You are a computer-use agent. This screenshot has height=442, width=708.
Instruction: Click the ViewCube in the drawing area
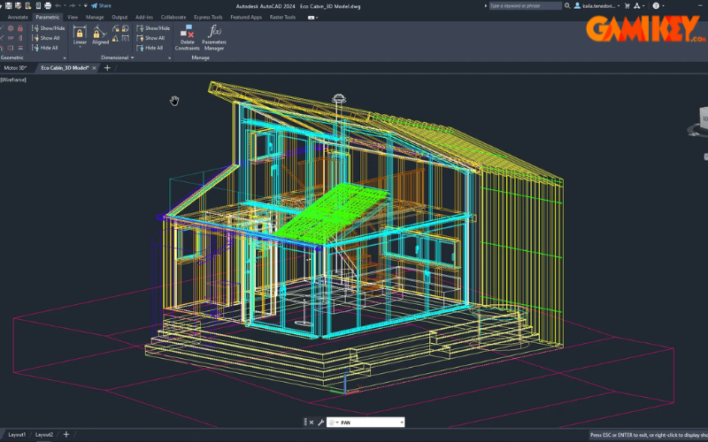click(x=701, y=119)
